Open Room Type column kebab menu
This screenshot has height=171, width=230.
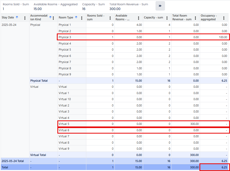pos(82,18)
